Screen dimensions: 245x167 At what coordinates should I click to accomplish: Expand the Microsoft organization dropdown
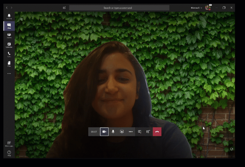196,8
